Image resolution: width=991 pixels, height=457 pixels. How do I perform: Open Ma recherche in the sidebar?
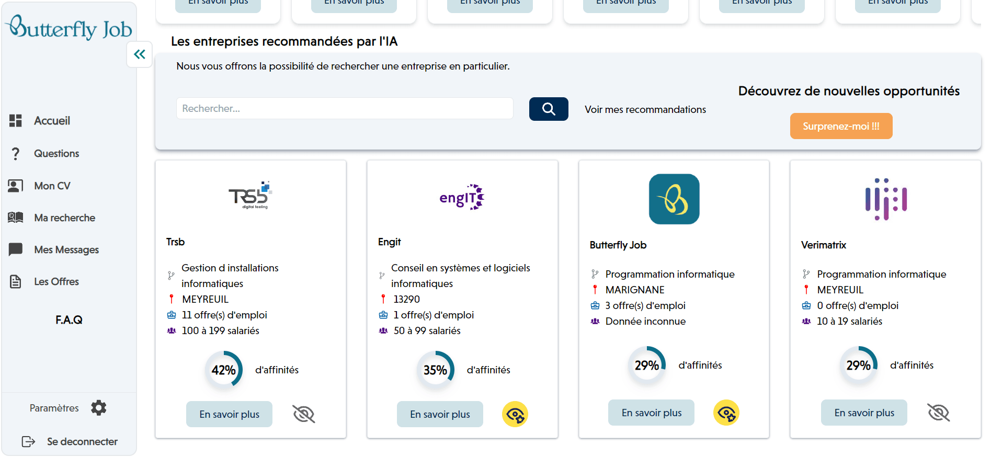pos(64,218)
